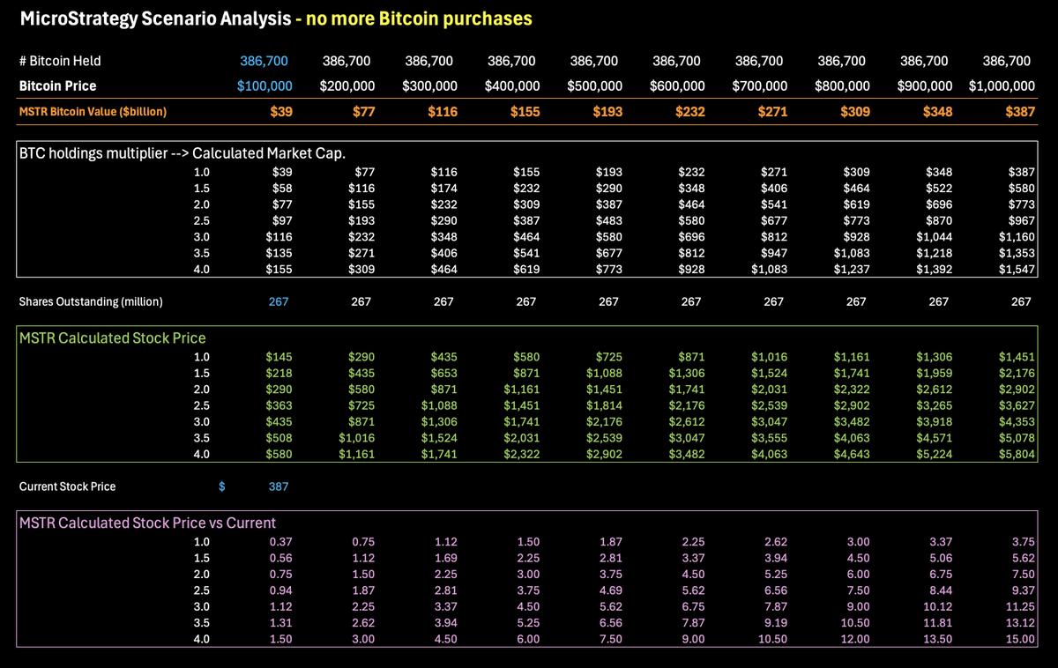Click the $100,000 Bitcoin Price cell

263,85
